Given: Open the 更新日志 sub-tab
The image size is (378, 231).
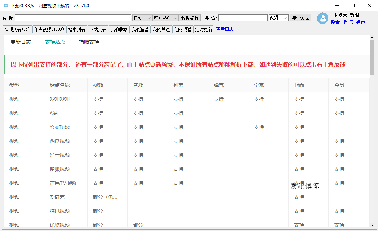Looking at the screenshot, I should point(21,42).
